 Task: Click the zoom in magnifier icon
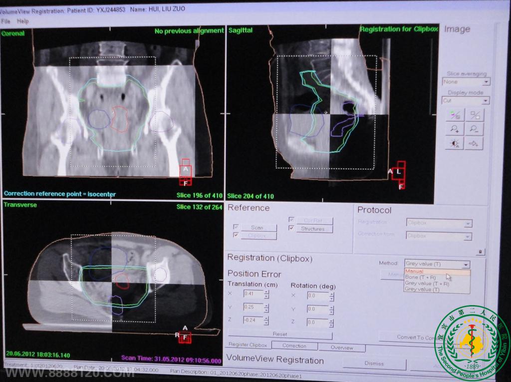click(x=455, y=129)
